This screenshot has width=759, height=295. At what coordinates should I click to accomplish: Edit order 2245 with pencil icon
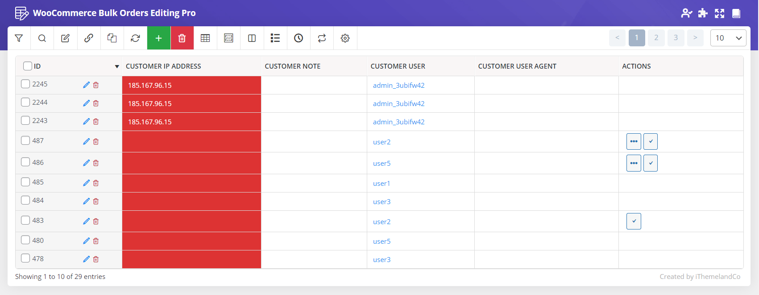tap(86, 85)
